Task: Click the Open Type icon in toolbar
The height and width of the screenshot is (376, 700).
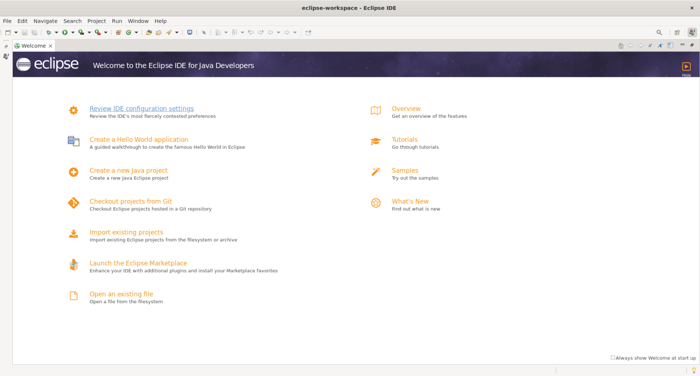Action: click(149, 32)
